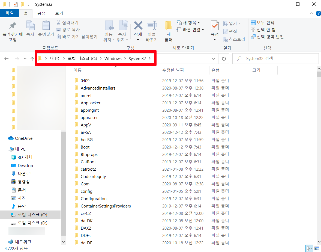
Task: Select the ContainerSettingsProviders folder
Action: [x=106, y=206]
